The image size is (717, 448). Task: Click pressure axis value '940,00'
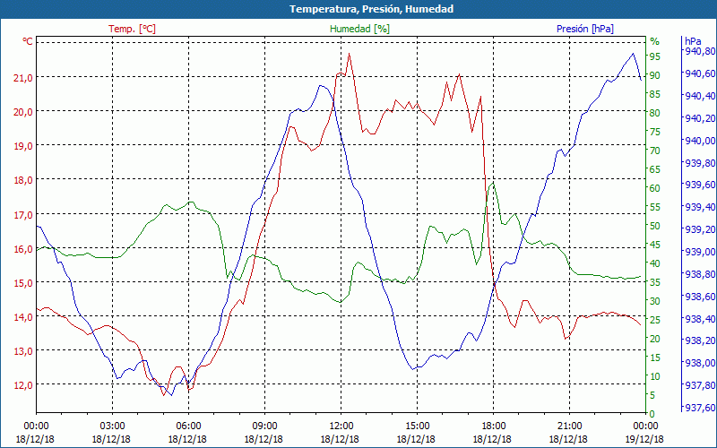tap(701, 141)
